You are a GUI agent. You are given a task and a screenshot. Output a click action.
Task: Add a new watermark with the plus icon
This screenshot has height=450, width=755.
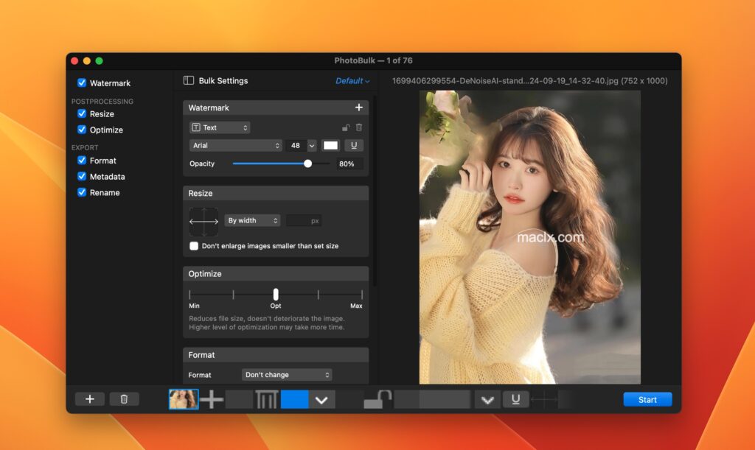(x=359, y=108)
